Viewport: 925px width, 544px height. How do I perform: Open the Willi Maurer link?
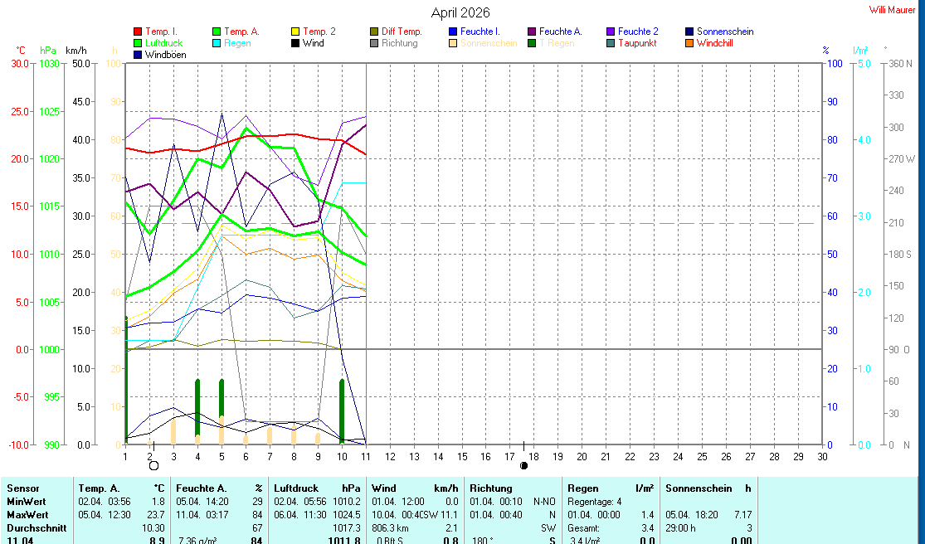point(893,10)
